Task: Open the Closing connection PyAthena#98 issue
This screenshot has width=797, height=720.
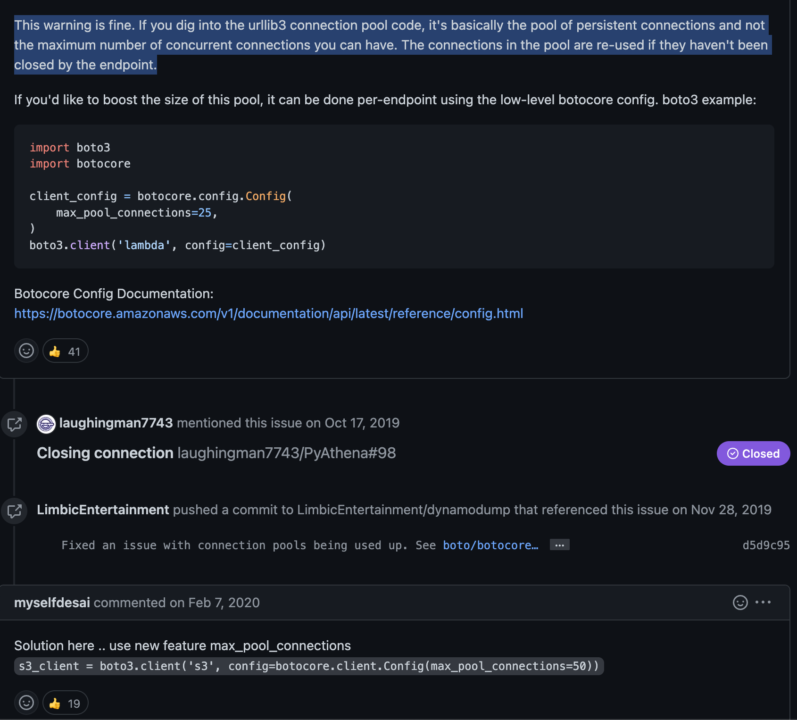Action: click(x=105, y=453)
